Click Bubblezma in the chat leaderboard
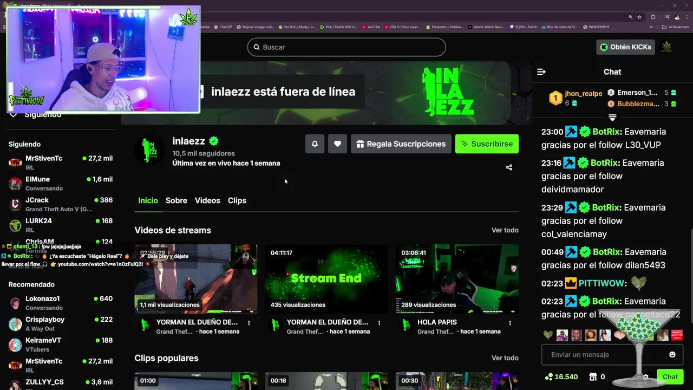This screenshot has width=693, height=390. 638,104
